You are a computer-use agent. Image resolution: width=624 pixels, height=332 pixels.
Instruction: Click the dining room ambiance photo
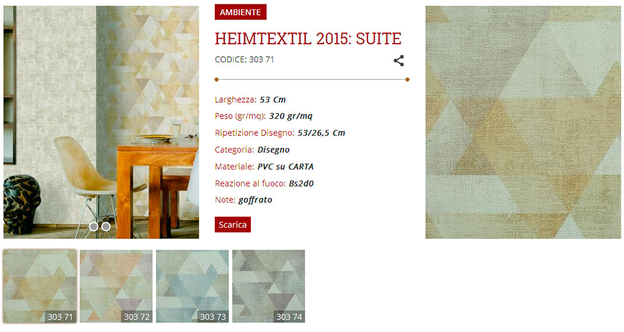pyautogui.click(x=102, y=122)
